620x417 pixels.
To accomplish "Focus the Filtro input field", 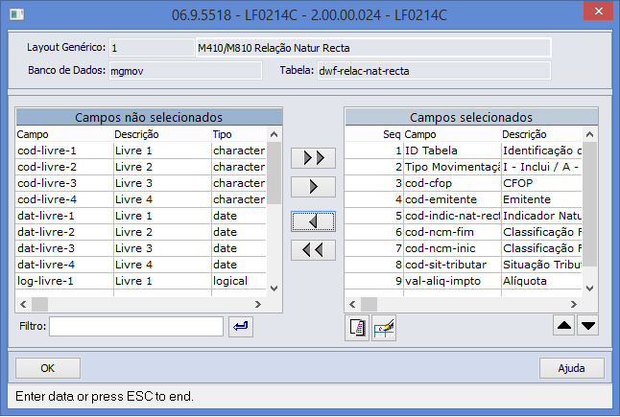I will 136,327.
